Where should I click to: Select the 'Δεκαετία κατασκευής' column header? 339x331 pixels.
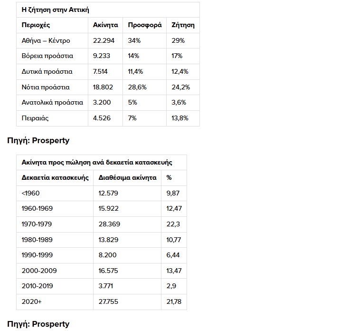tap(56, 177)
